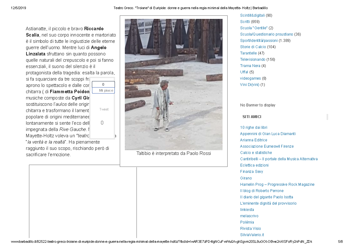Visit the Rivista Visio link

[250, 229]
